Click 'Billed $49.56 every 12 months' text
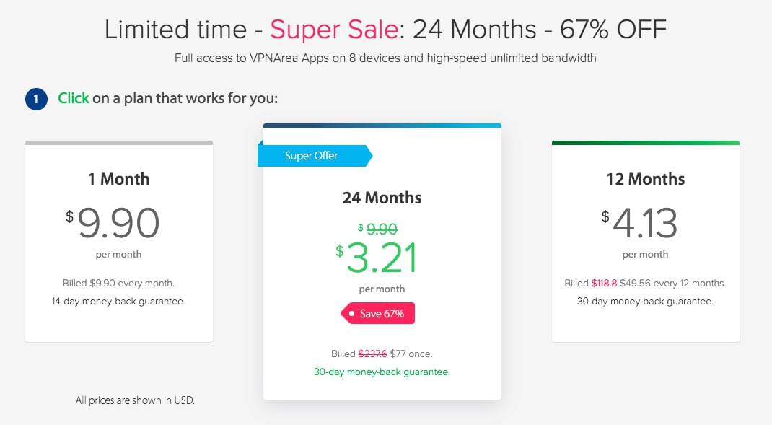 tap(646, 283)
